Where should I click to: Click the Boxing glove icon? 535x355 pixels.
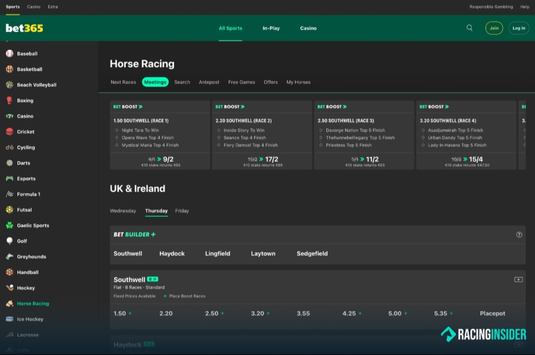click(9, 100)
